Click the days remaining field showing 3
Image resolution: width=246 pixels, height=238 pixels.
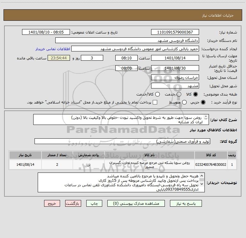(92, 58)
